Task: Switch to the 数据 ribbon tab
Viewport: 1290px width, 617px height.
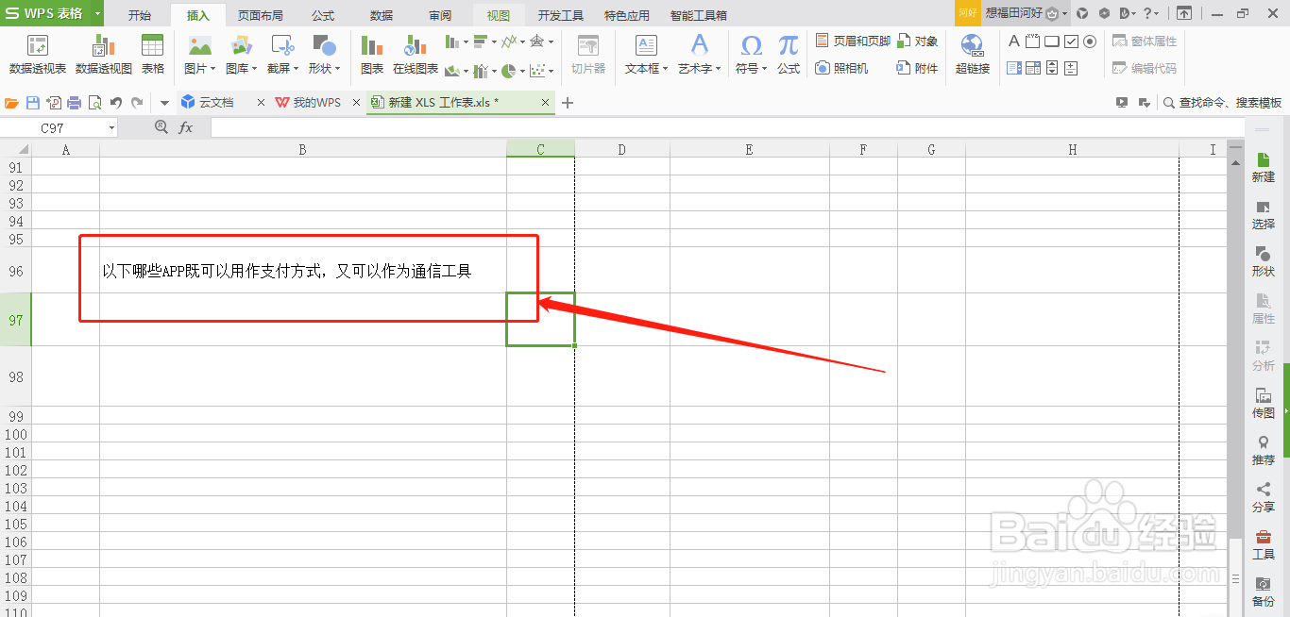Action: (382, 15)
